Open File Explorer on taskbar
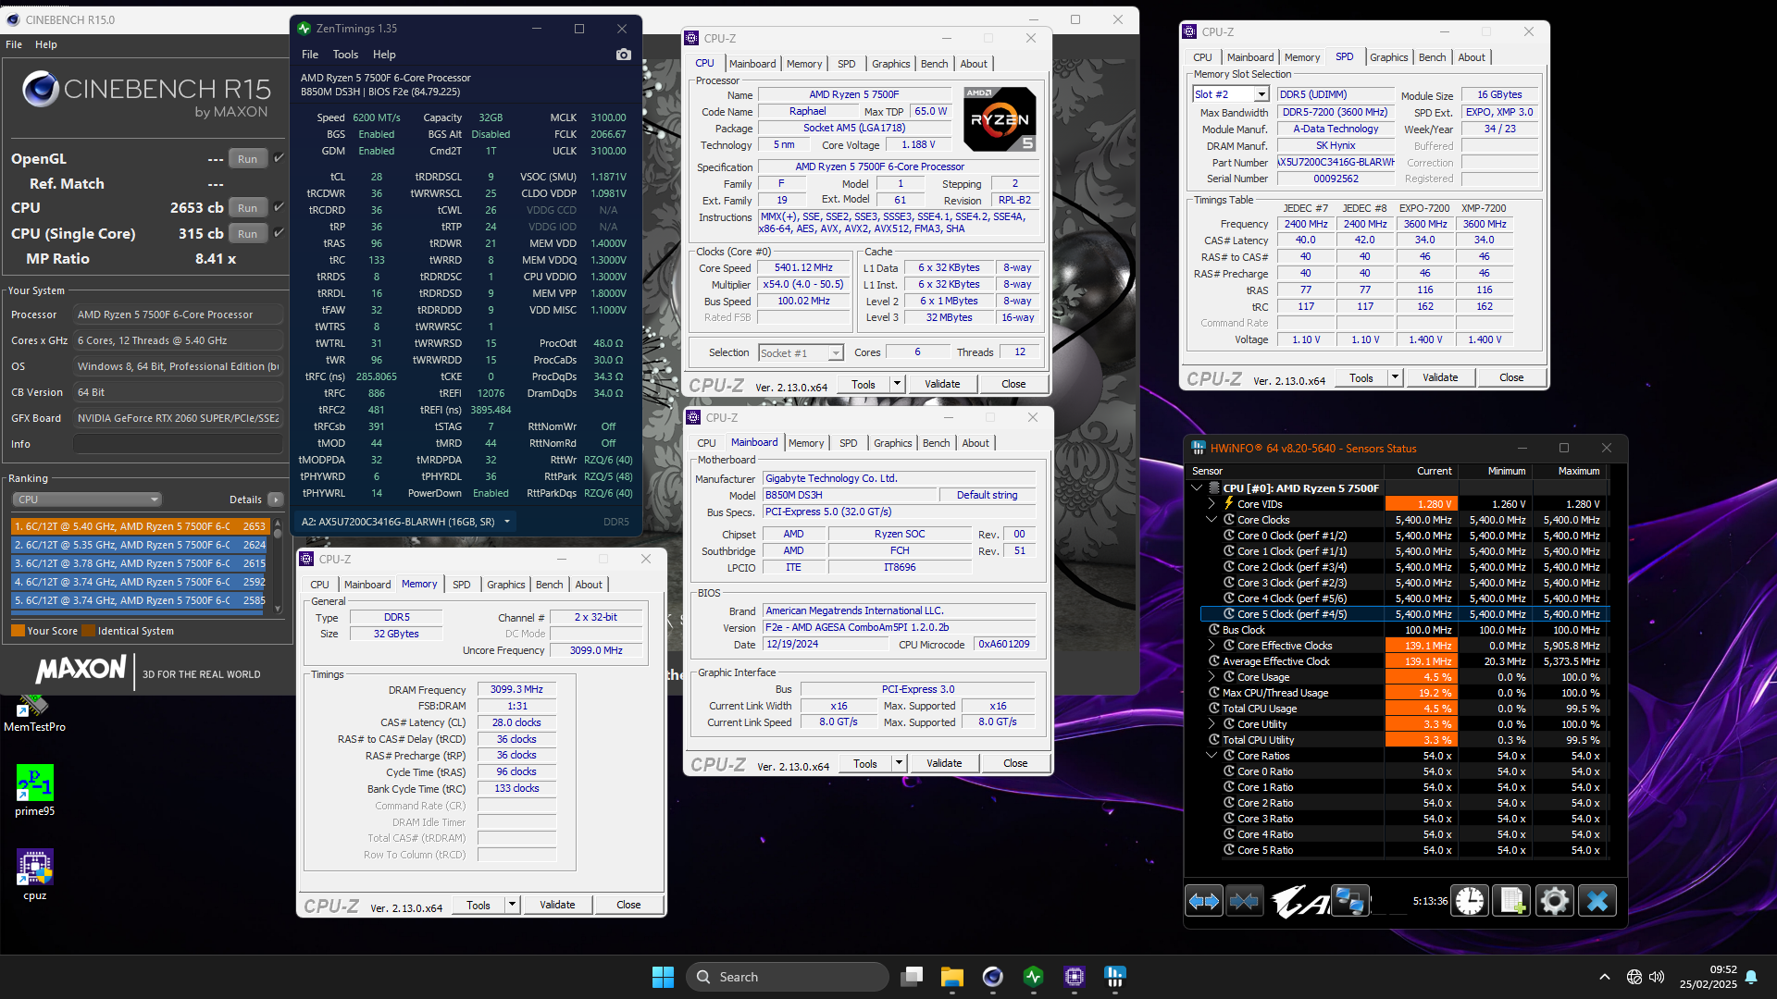1777x999 pixels. (952, 977)
